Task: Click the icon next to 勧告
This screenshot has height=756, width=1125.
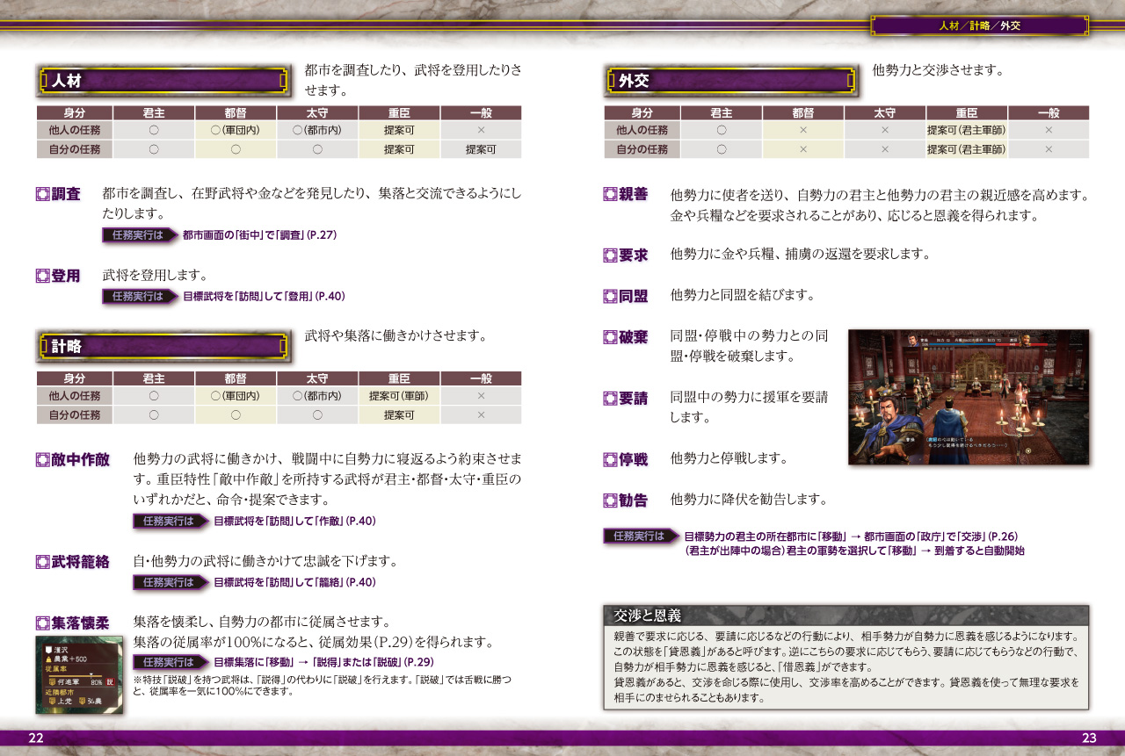Action: (610, 500)
